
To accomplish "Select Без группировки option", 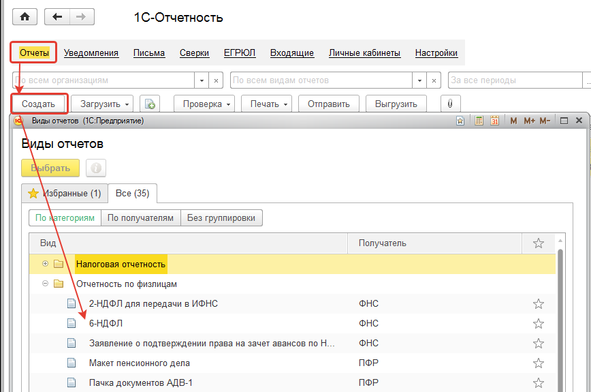I will 221,218.
